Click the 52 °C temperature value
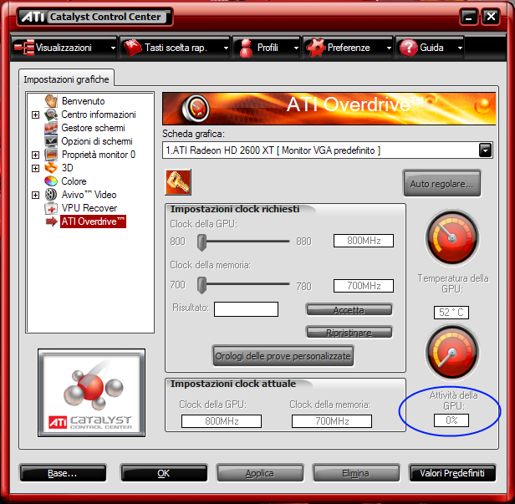515x504 pixels. 451,313
